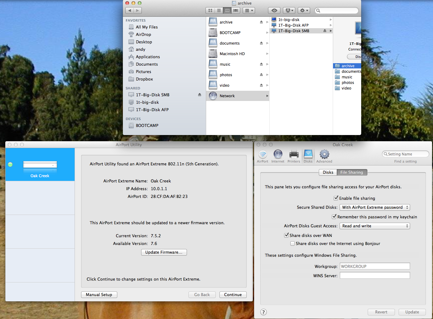Expand 1T-Big-Disk AFP arrow in column

pyautogui.click(x=331, y=25)
